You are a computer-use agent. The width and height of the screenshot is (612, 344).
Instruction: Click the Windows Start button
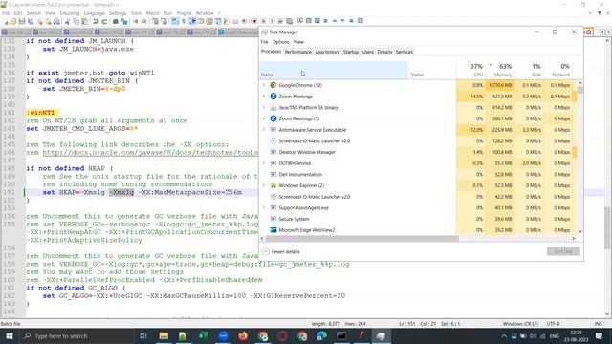pos(9,335)
